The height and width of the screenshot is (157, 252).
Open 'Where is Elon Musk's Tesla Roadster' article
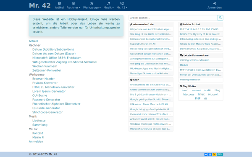201,44
